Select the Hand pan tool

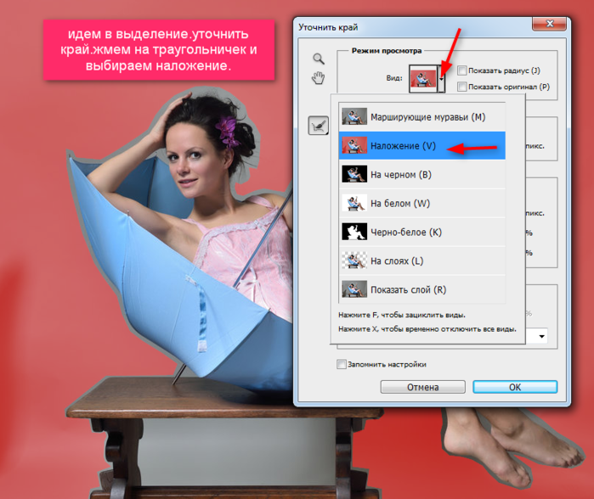(318, 78)
